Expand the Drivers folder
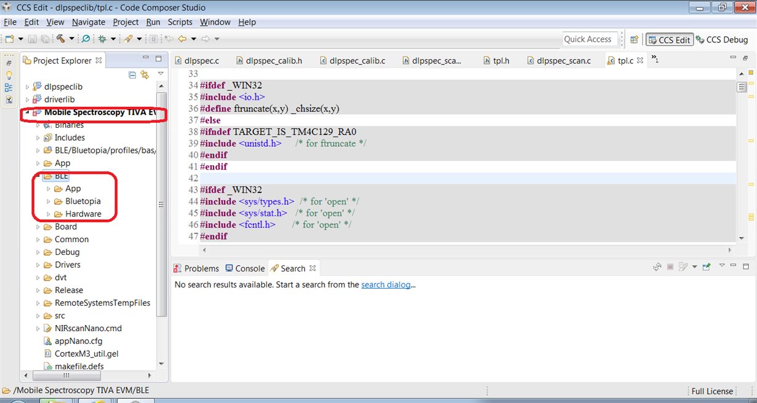The image size is (757, 403). pos(38,265)
